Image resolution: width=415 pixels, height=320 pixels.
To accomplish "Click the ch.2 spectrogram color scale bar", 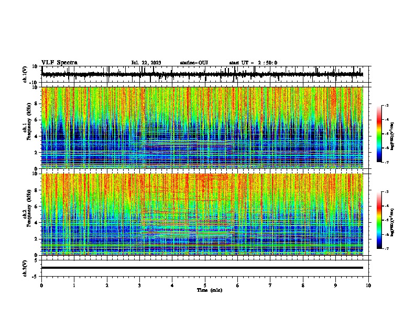I will [379, 220].
